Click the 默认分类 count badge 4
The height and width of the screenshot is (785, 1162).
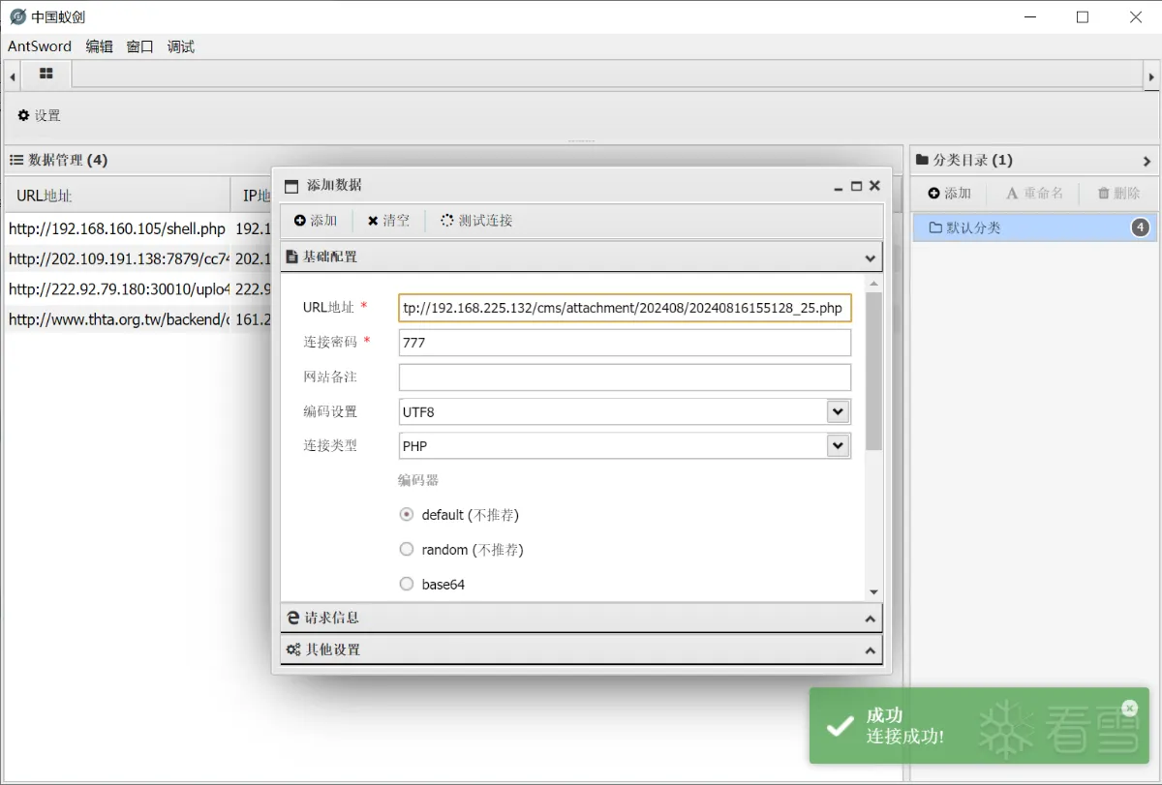(1140, 227)
